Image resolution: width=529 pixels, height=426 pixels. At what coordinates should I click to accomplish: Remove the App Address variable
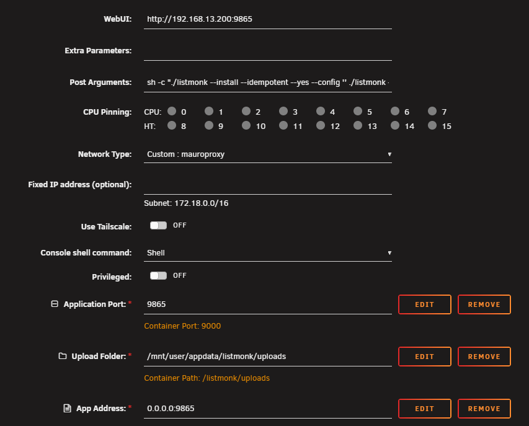(484, 409)
